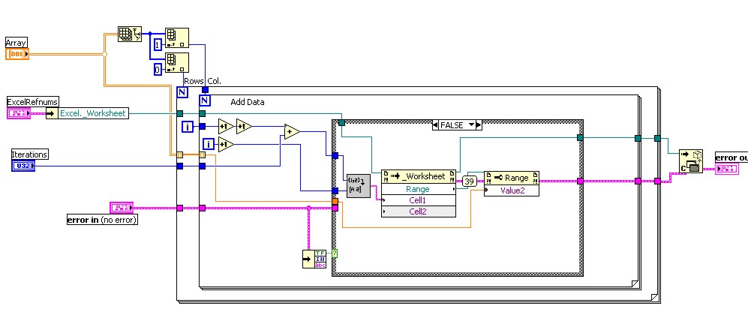Go to next case with right arrow

click(x=479, y=125)
